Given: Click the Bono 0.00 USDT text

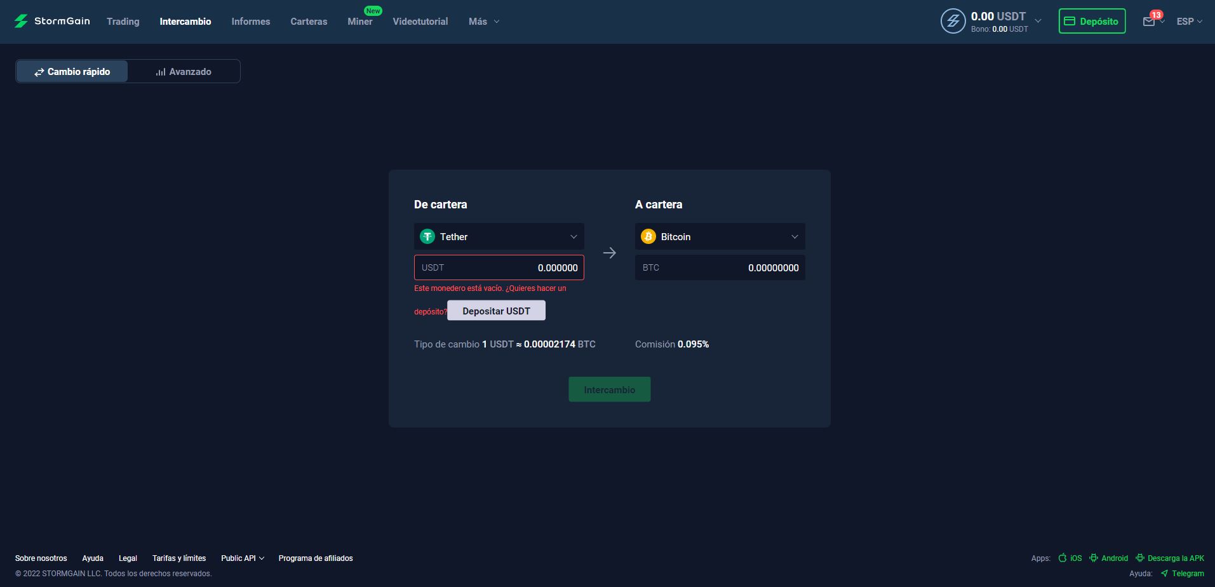Looking at the screenshot, I should (x=1000, y=29).
